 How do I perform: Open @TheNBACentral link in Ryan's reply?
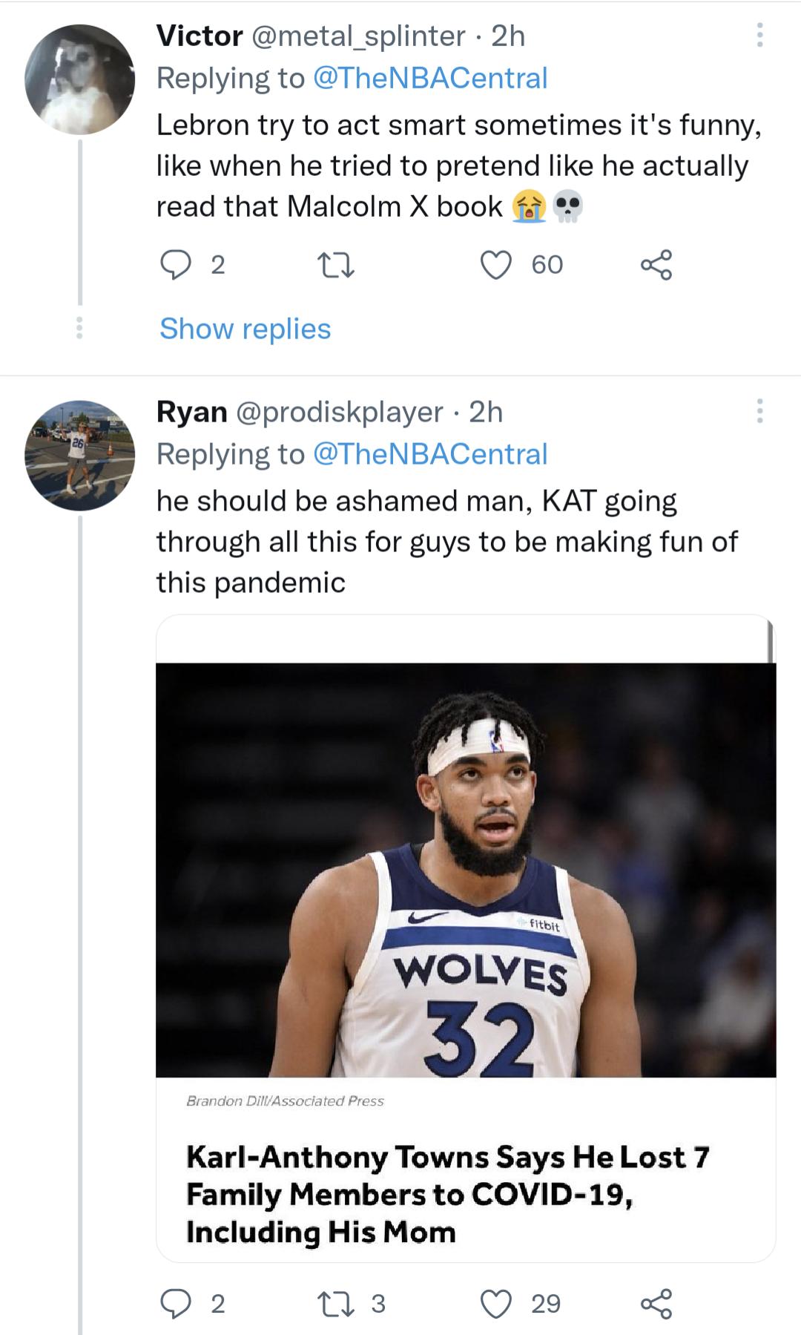[430, 454]
